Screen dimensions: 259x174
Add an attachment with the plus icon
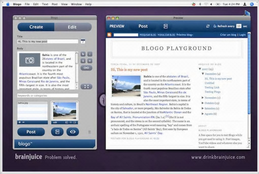coord(20,122)
